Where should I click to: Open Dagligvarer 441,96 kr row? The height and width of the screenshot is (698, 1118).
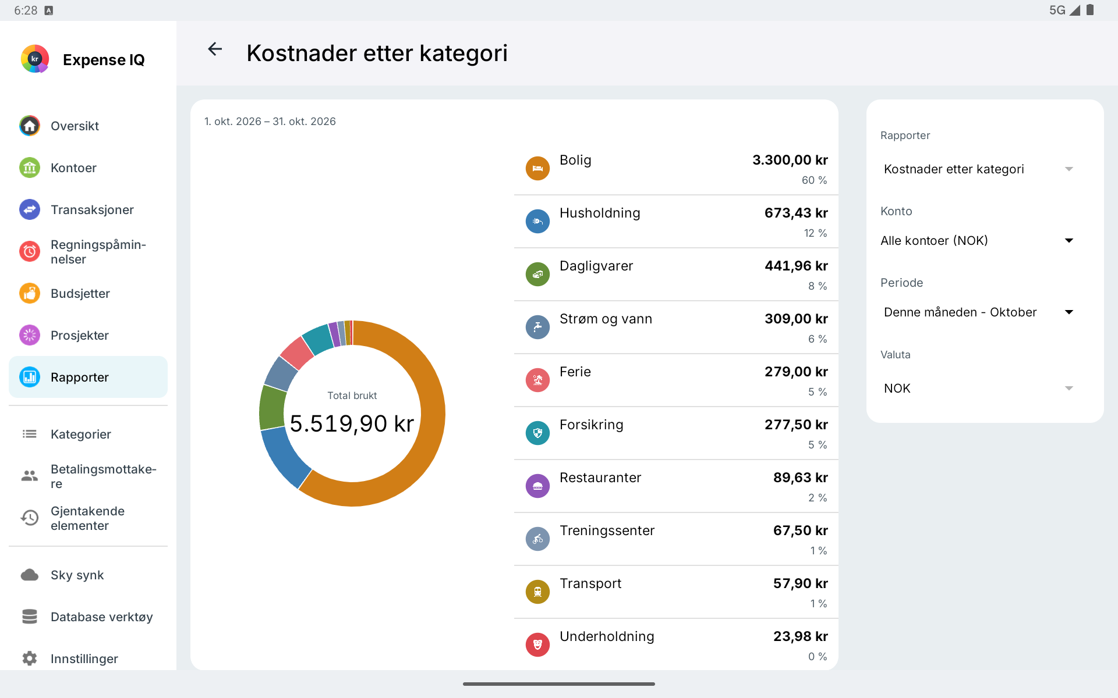(x=676, y=275)
